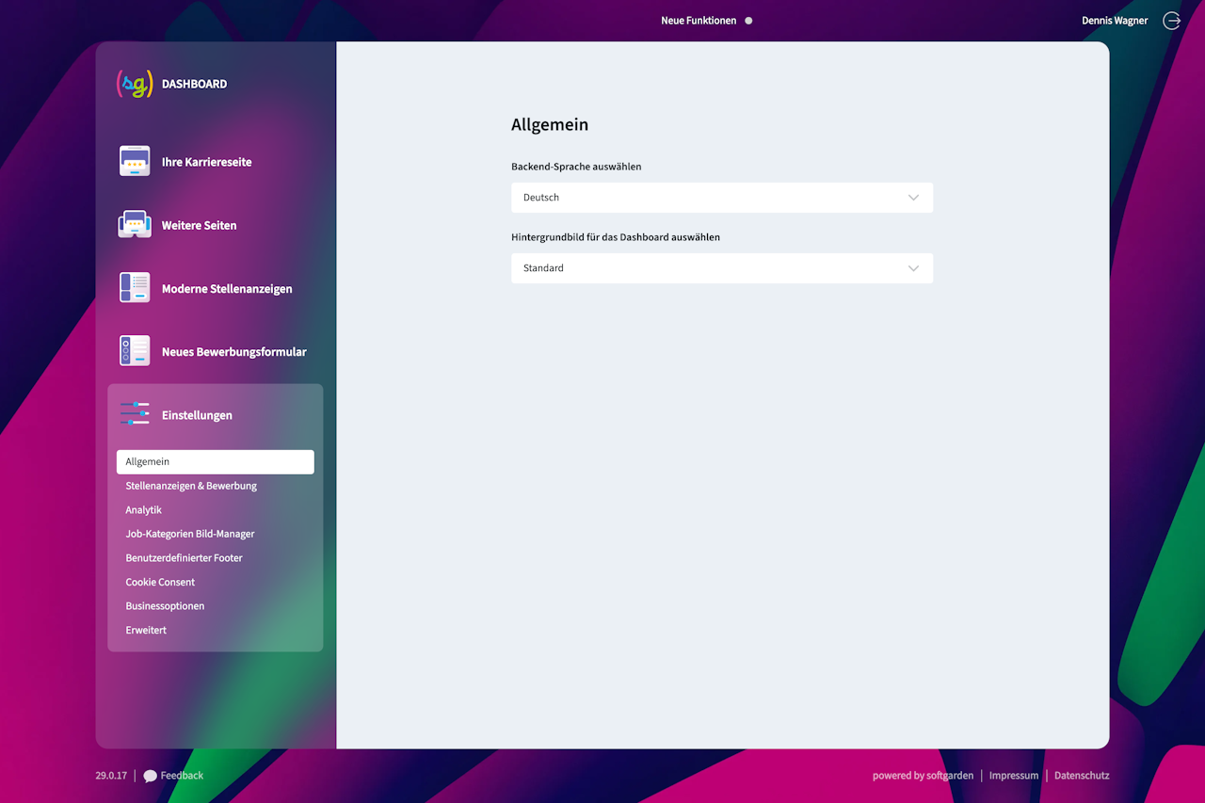Collapse the Einstellungen menu section

click(x=197, y=415)
